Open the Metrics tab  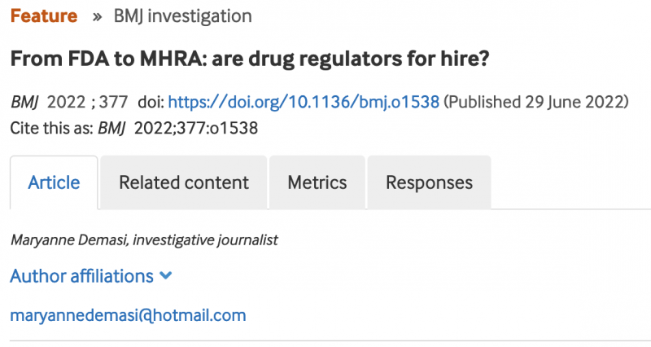[x=317, y=182]
